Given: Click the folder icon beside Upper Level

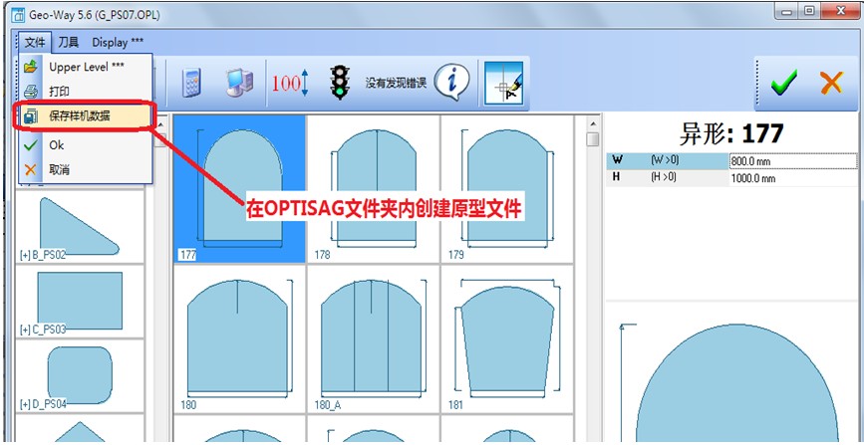Looking at the screenshot, I should pyautogui.click(x=31, y=67).
